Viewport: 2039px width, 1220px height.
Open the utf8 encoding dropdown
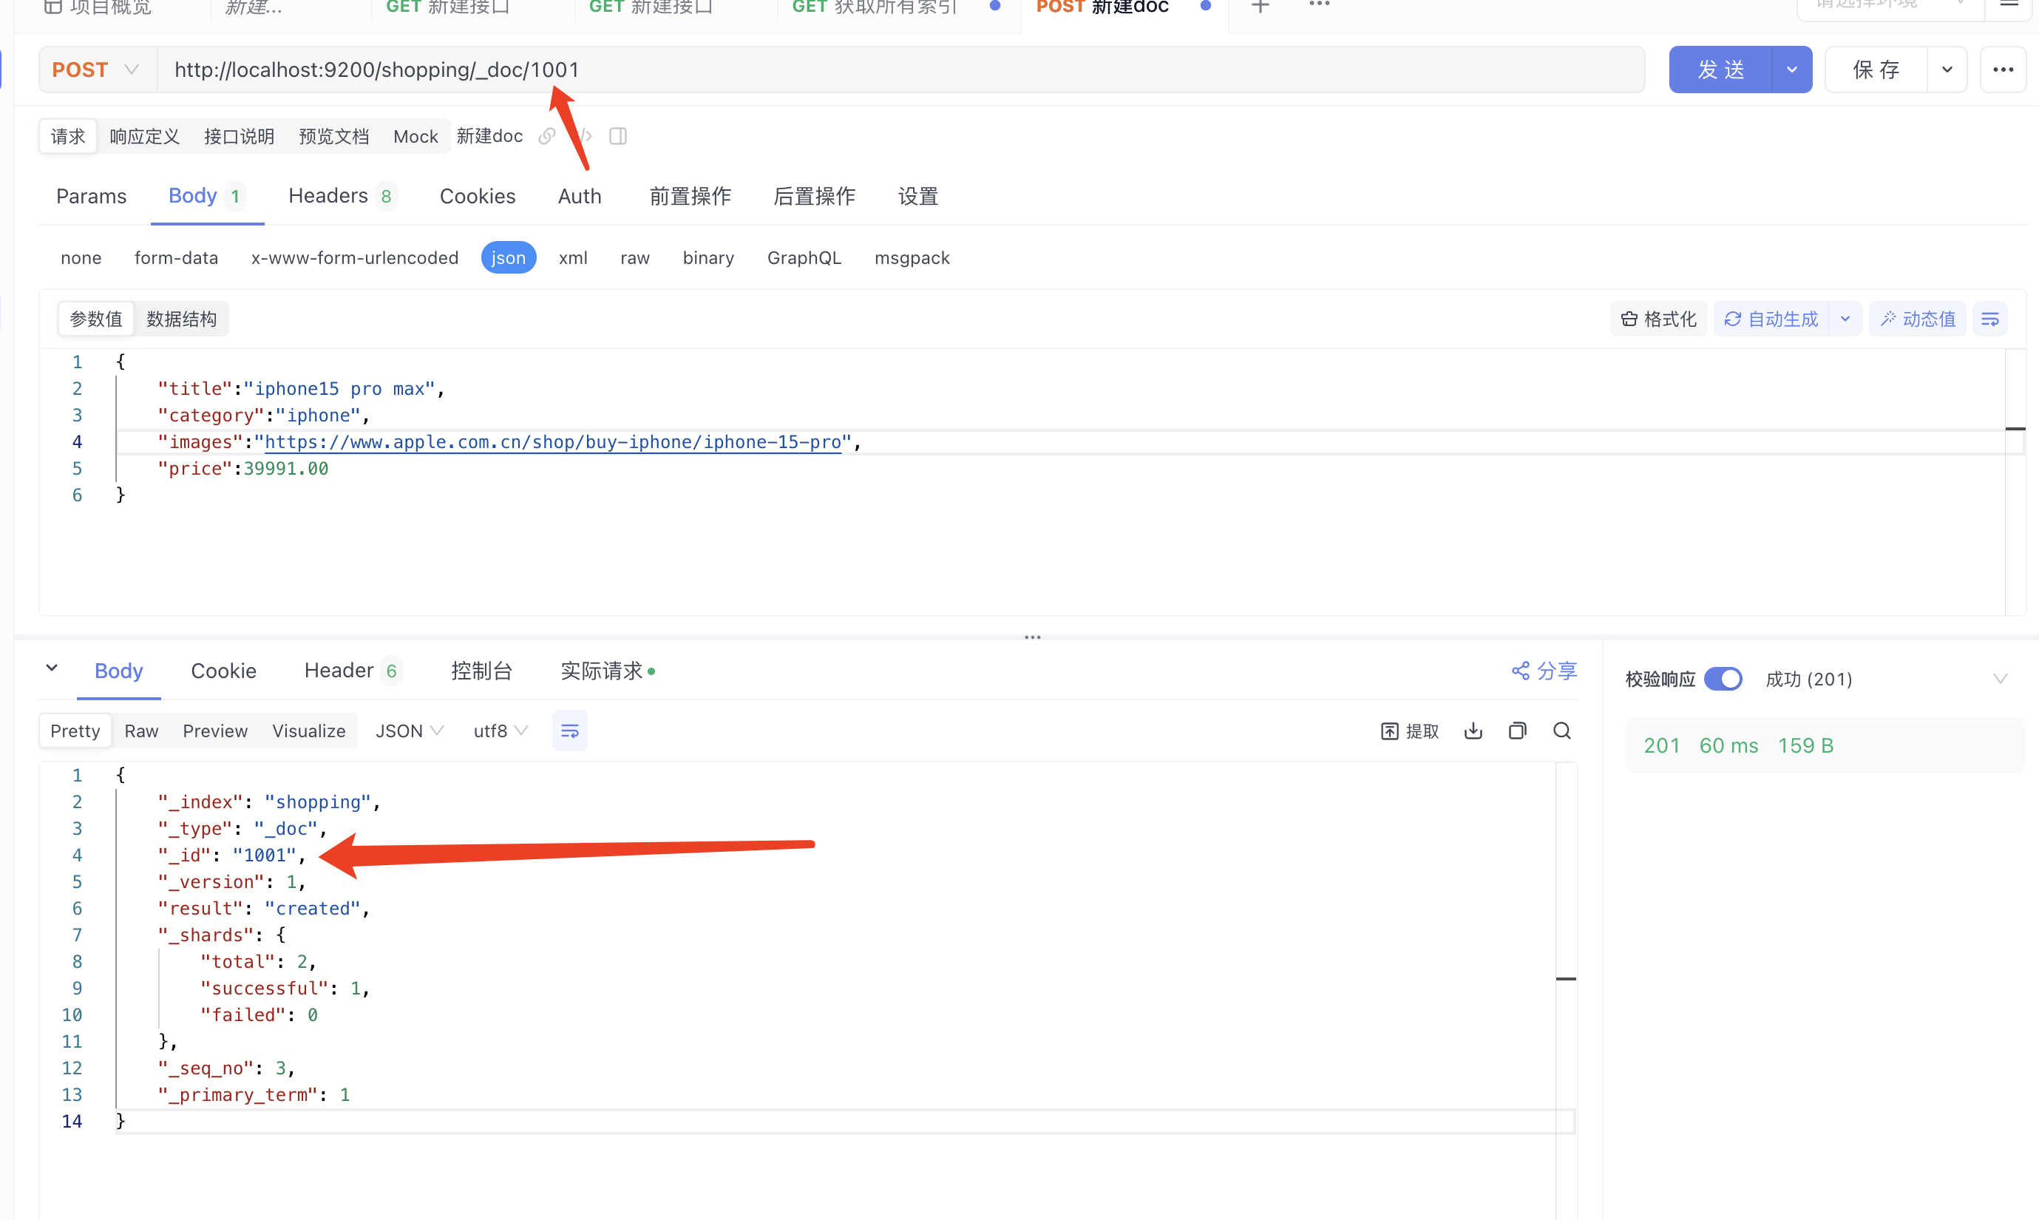[x=500, y=731]
